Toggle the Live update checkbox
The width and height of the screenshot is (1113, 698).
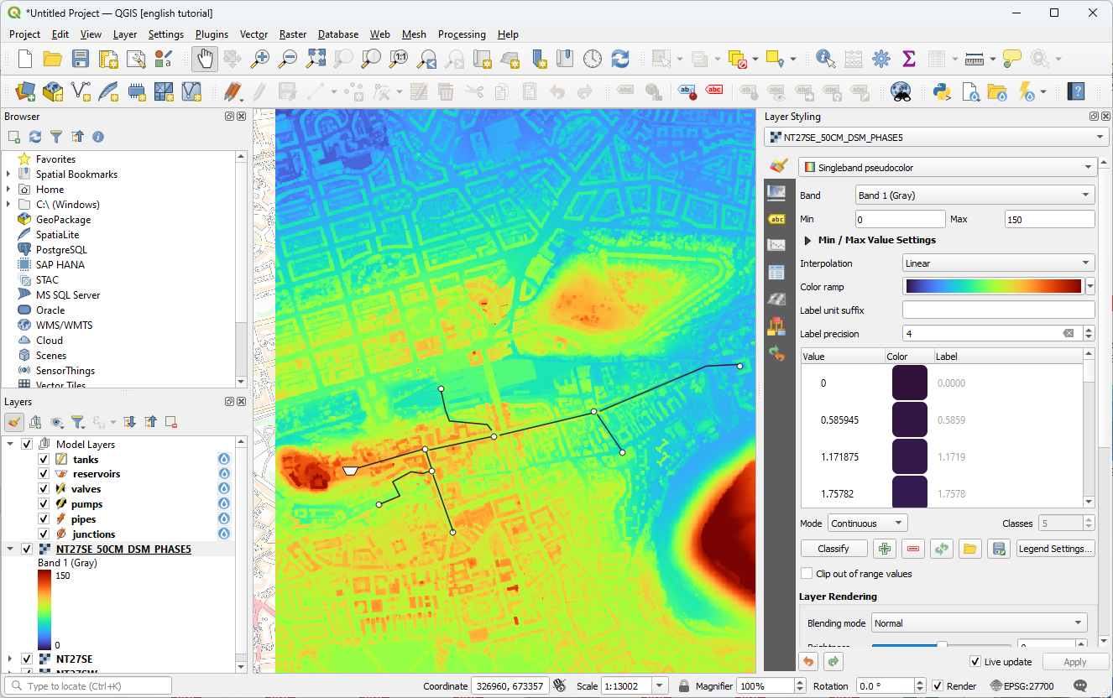[x=975, y=662]
